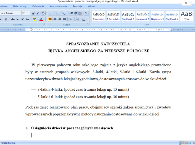Insert a numbered list
The image size is (195, 145).
pos(57,13)
